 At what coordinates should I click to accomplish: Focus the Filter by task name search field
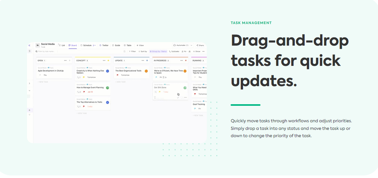coord(46,51)
